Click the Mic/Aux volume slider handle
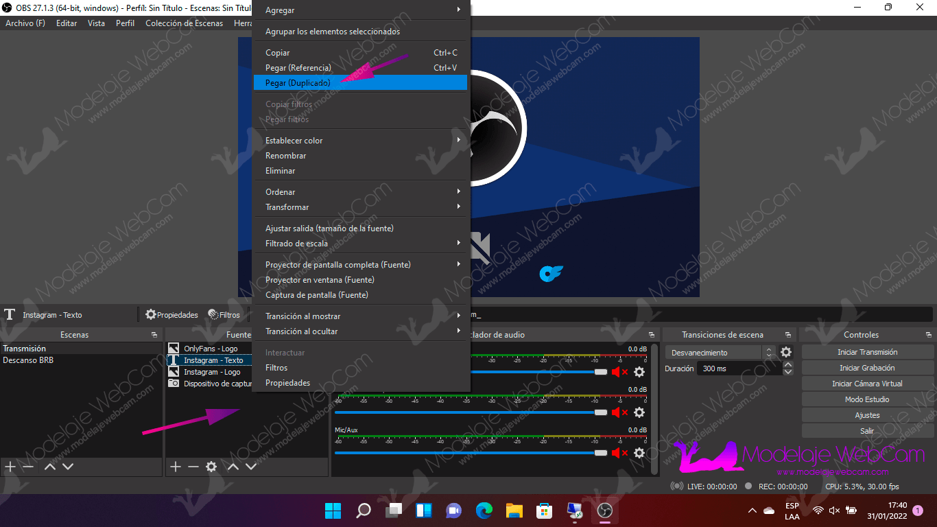This screenshot has width=937, height=527. point(601,453)
